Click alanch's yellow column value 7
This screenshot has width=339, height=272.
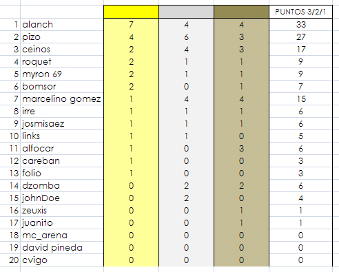131,24
